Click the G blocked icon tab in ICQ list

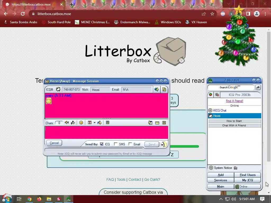pyautogui.click(x=217, y=95)
